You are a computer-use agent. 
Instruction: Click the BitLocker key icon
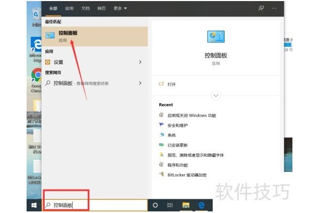point(162,174)
